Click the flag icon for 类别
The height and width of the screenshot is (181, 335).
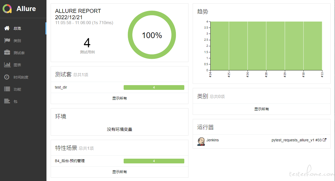pyautogui.click(x=7, y=40)
